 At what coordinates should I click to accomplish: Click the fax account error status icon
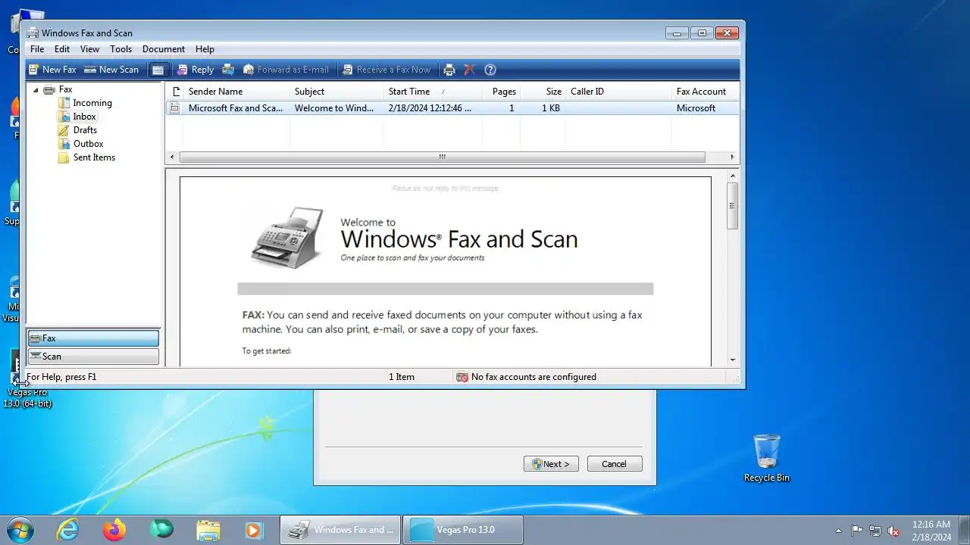coord(462,377)
